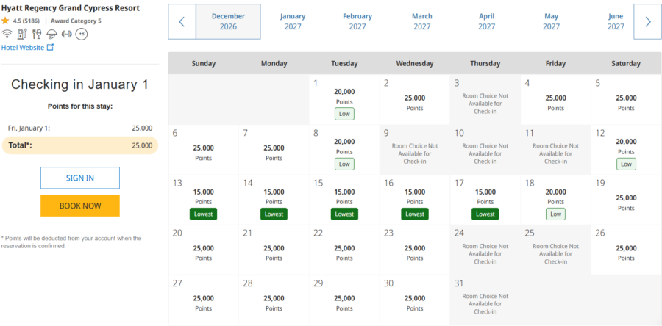Switch to the January 2027 tab

click(293, 22)
